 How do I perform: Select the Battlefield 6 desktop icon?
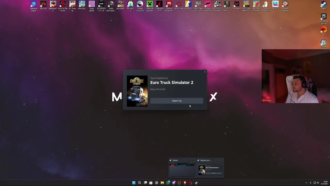(x=53, y=6)
